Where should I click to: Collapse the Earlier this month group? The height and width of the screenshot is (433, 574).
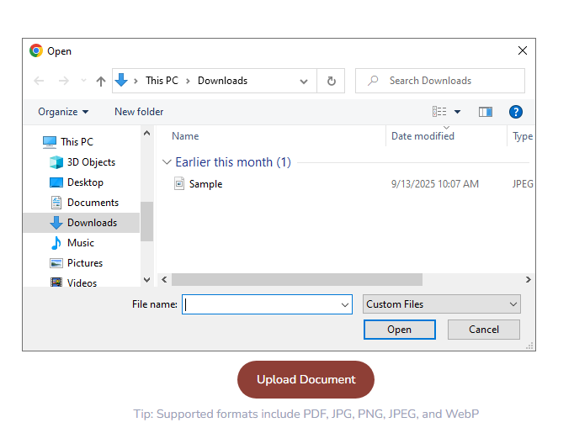(x=167, y=162)
